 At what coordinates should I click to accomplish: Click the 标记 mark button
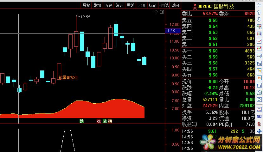click(152, 5)
